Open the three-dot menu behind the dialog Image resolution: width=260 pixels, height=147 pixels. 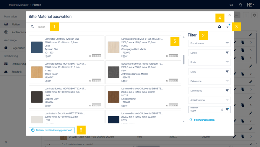pyautogui.click(x=246, y=15)
